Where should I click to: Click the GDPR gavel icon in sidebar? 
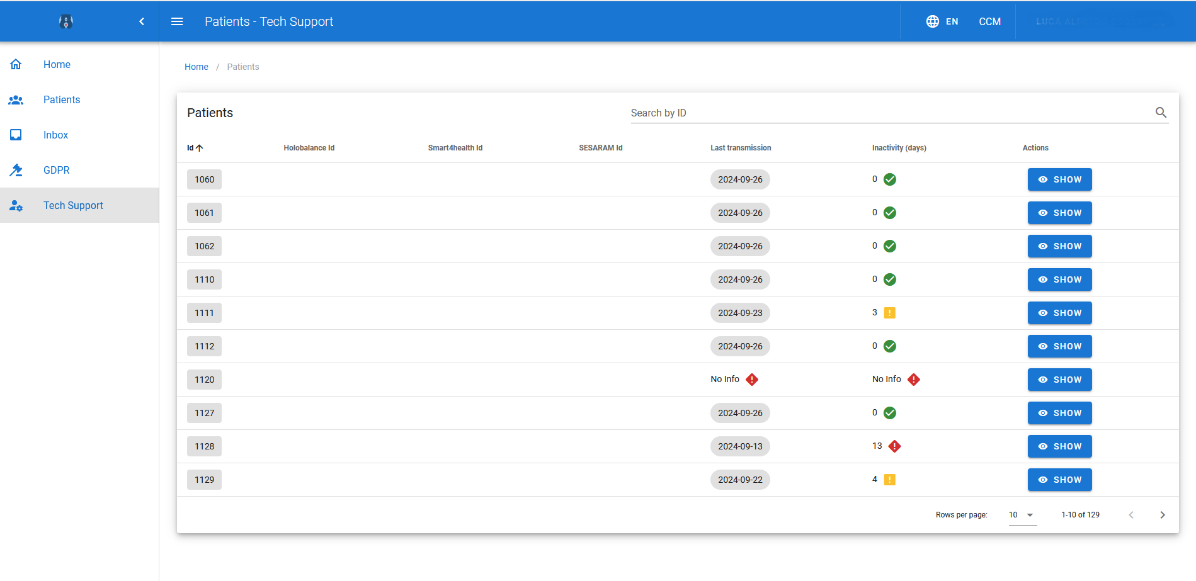click(16, 170)
